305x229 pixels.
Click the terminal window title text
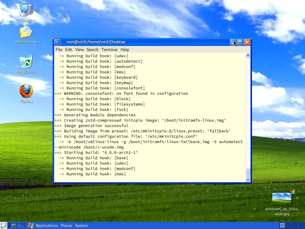coord(96,42)
